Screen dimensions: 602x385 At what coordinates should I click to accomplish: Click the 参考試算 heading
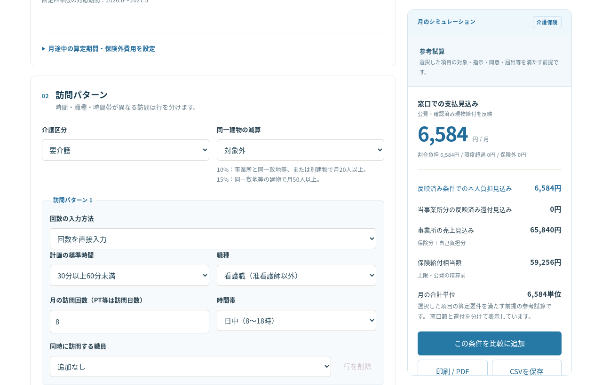click(x=432, y=51)
